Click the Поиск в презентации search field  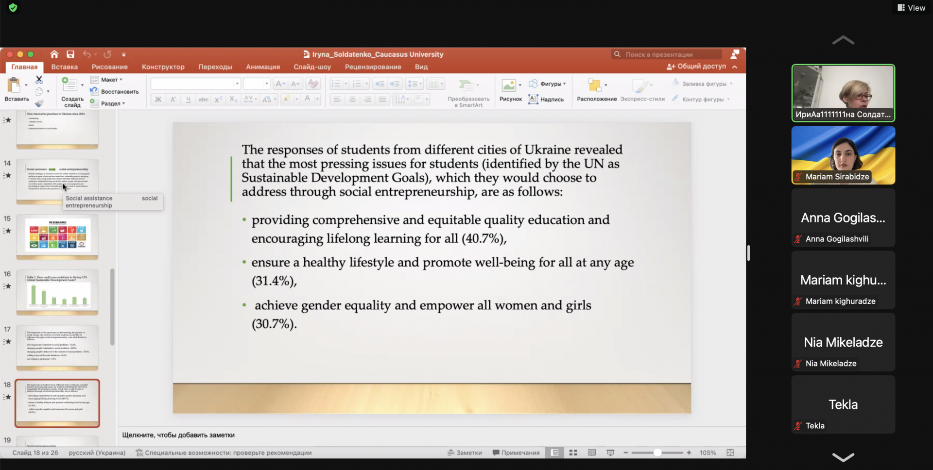point(667,54)
